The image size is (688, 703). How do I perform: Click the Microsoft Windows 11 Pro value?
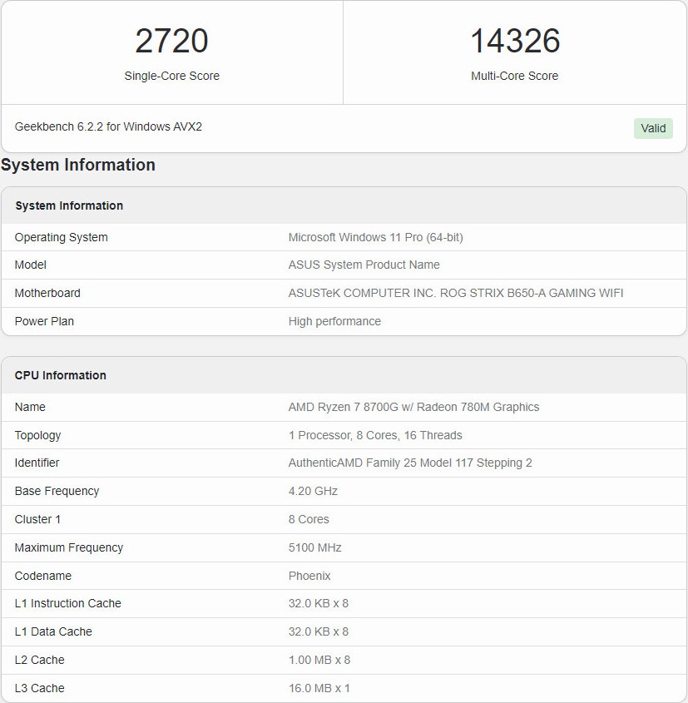(x=375, y=237)
